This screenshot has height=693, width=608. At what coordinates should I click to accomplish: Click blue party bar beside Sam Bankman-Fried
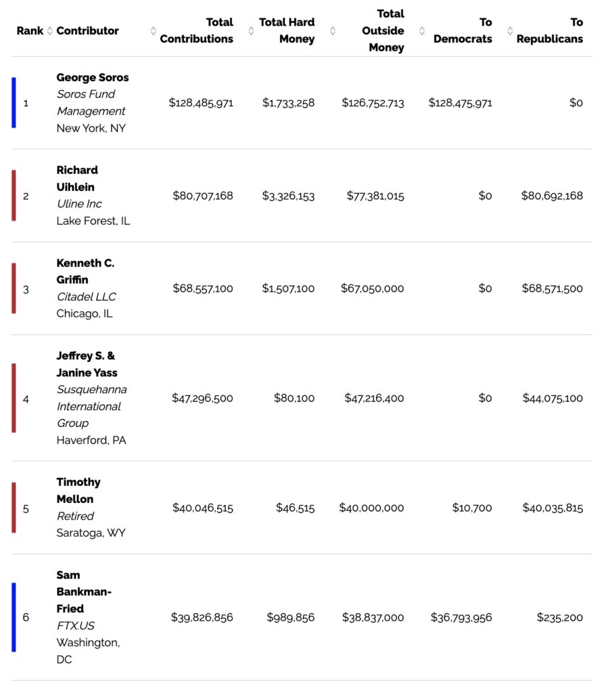tap(14, 617)
